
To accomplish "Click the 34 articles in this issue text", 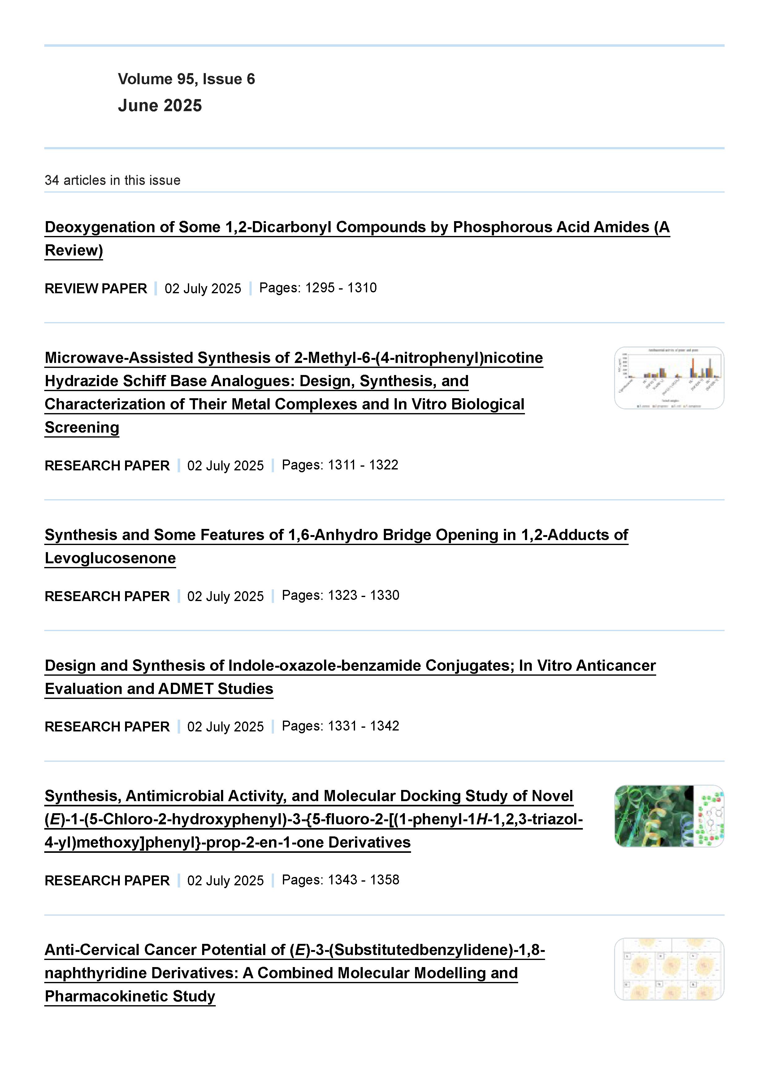I will pyautogui.click(x=113, y=180).
